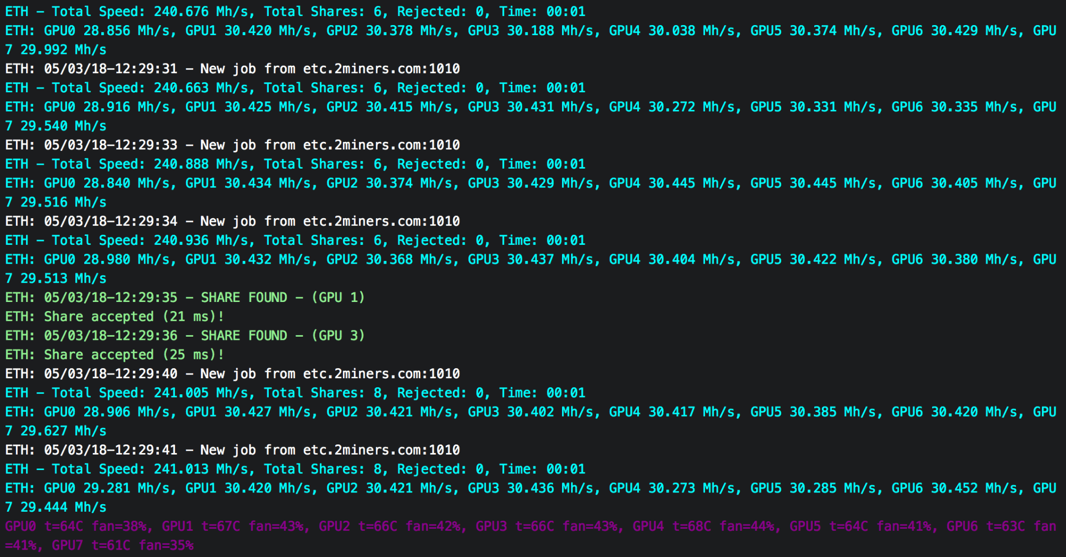Click the GPU7 t=61C fan=35% status
The image size is (1066, 557).
123,545
